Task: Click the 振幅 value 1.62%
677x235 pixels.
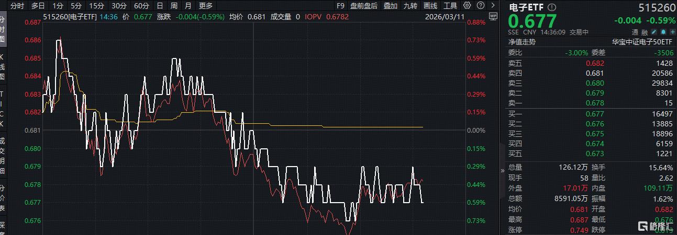Action: click(x=663, y=199)
